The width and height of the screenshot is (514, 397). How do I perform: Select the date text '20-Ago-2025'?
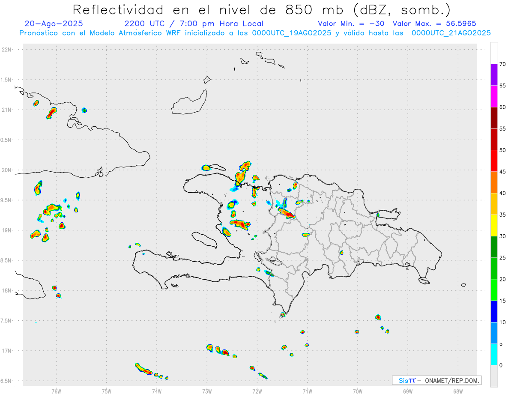[x=54, y=24]
